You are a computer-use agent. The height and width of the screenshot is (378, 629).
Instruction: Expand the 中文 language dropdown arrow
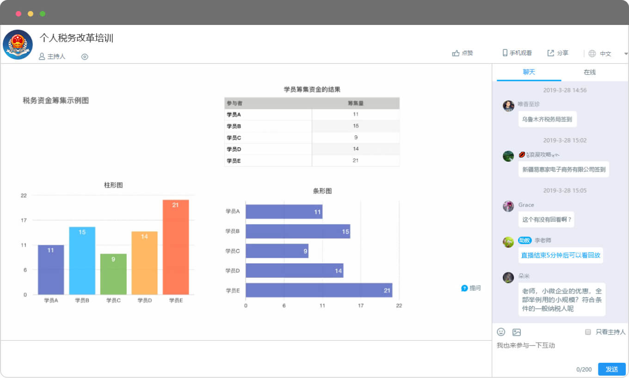626,54
